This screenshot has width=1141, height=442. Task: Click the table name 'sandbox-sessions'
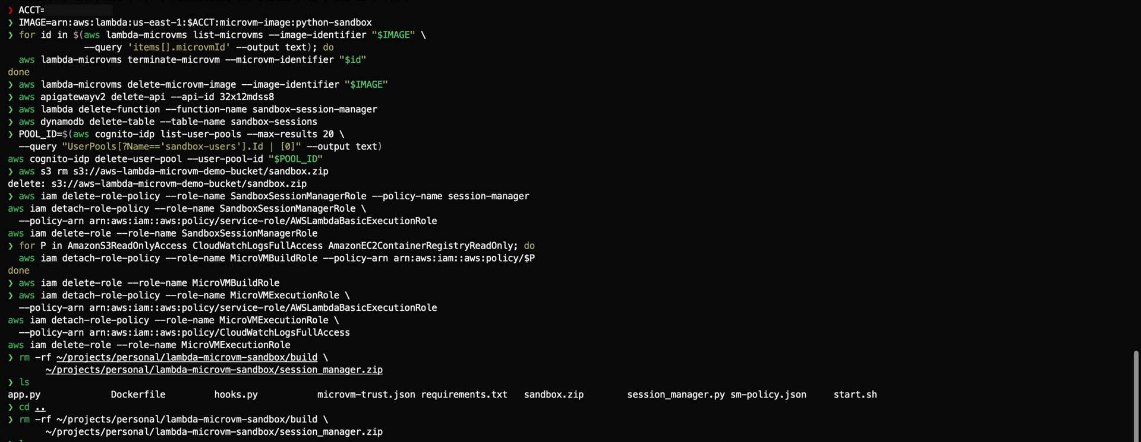point(274,122)
